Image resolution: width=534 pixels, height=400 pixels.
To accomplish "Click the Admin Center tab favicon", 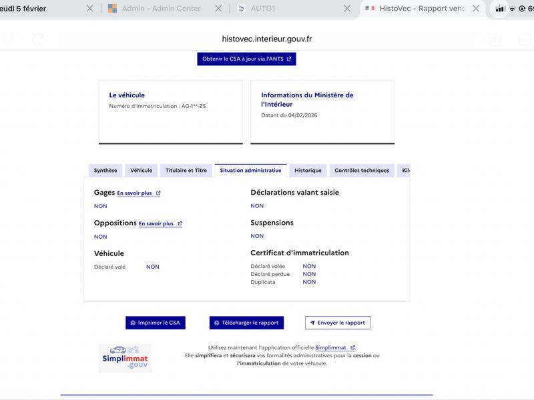I will pos(112,9).
